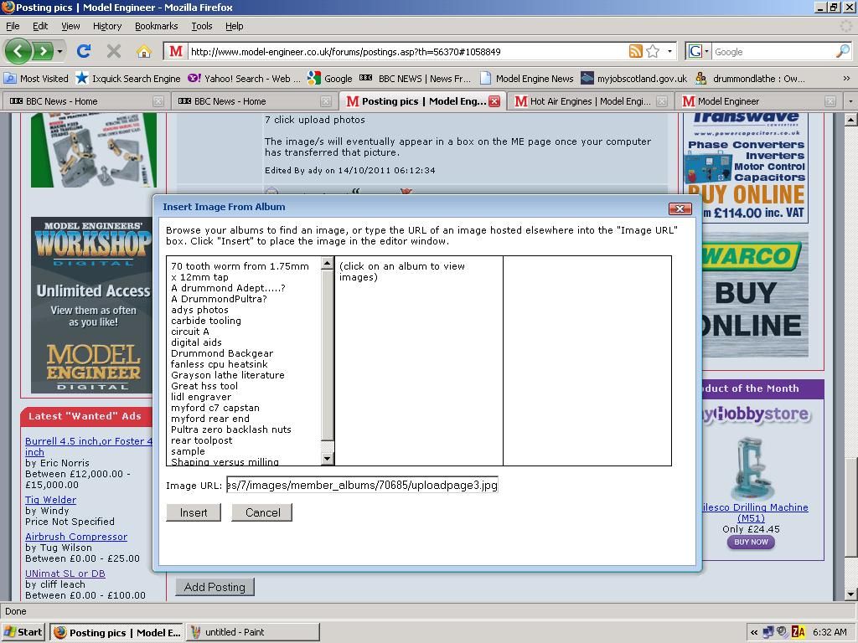Open the Tig Welder wanted ad link

50,500
